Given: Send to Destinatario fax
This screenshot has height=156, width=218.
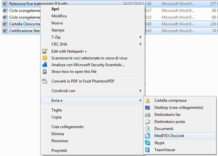Looking at the screenshot, I should click(168, 115).
